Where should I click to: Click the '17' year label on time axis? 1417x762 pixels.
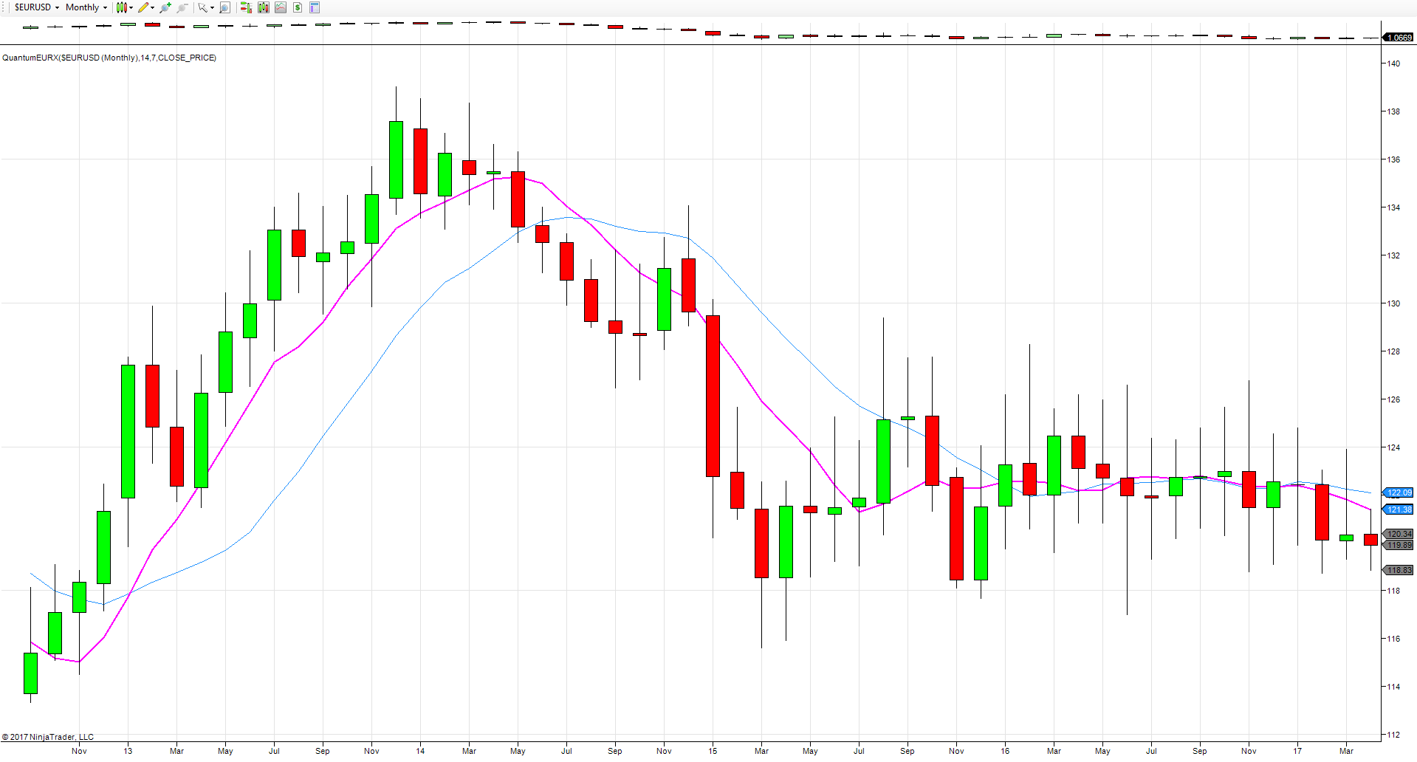1297,751
